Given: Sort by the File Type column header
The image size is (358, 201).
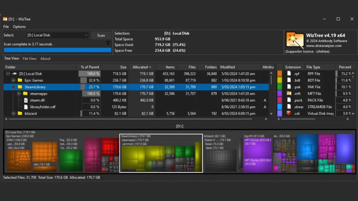Looking at the screenshot, I should (320, 67).
